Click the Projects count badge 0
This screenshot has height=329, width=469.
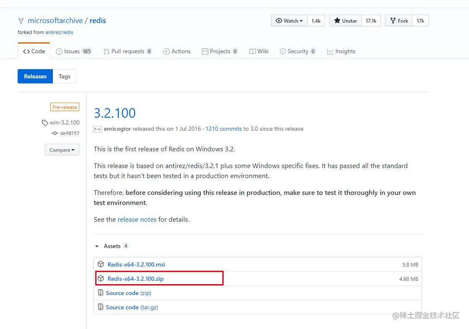coord(235,52)
